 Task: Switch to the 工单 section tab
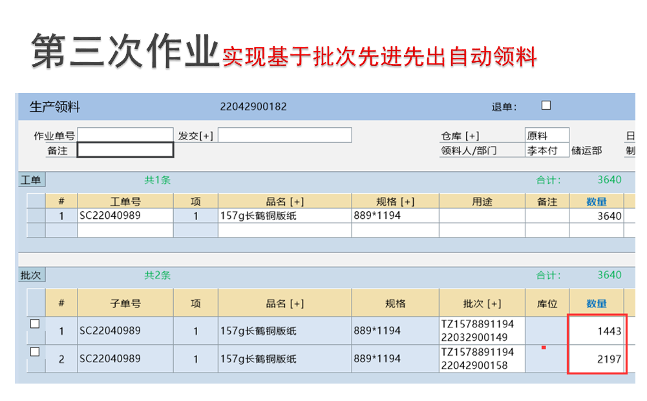tap(30, 180)
